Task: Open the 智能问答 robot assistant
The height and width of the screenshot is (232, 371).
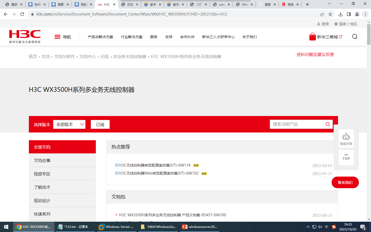Action: click(346, 139)
